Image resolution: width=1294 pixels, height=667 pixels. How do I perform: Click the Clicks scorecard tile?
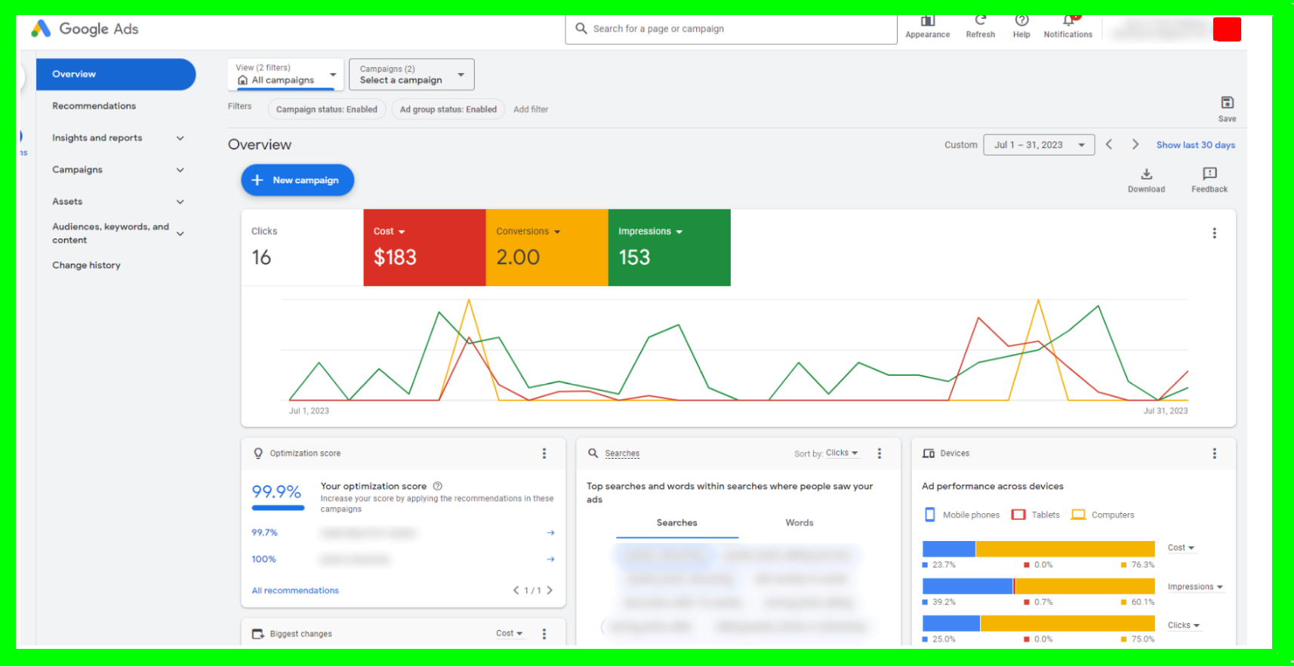tap(302, 247)
